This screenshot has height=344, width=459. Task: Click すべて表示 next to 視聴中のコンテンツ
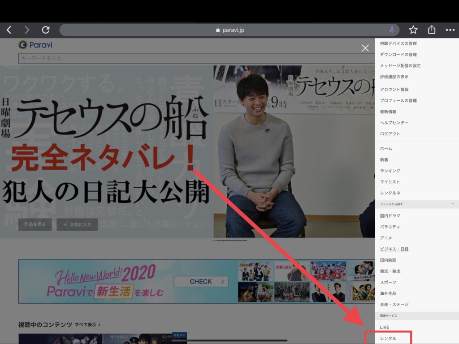pos(87,325)
